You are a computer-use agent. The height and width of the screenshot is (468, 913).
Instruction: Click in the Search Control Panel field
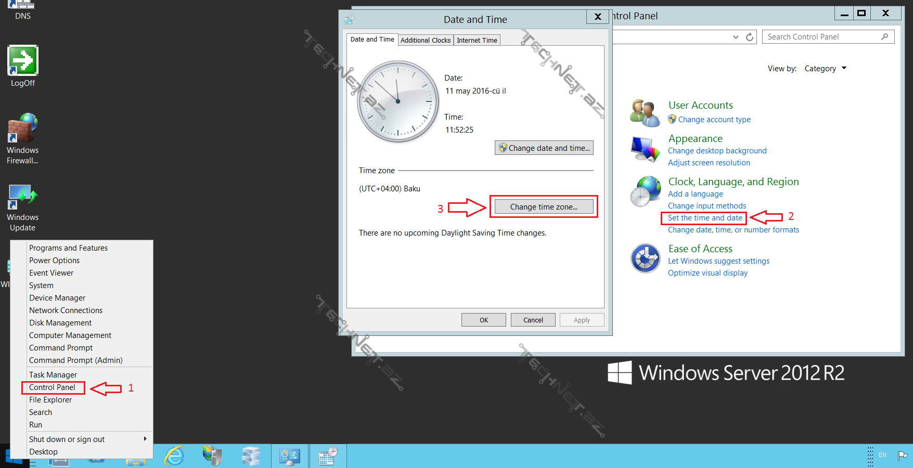822,37
